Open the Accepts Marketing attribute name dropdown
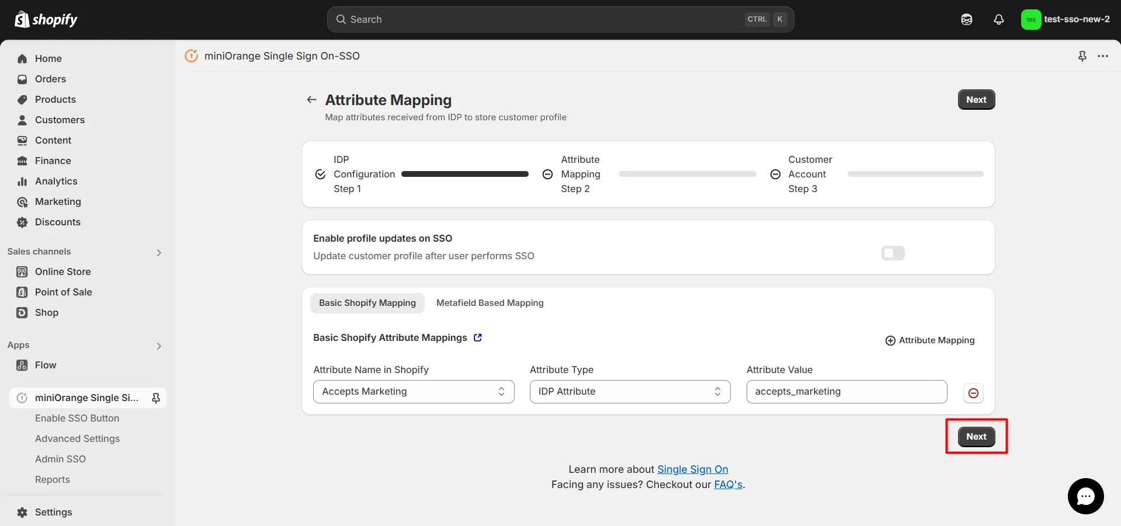Viewport: 1121px width, 526px height. [x=414, y=392]
